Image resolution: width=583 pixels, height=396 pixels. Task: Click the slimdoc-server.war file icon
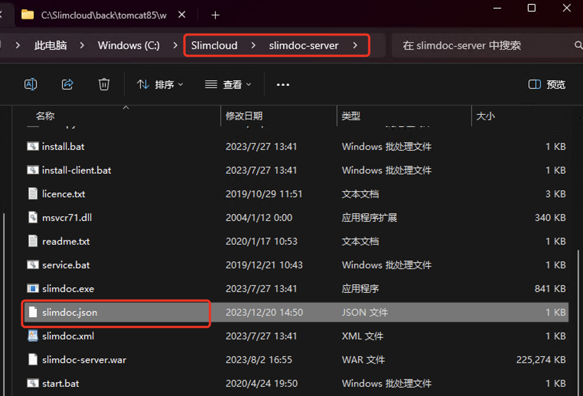(33, 360)
